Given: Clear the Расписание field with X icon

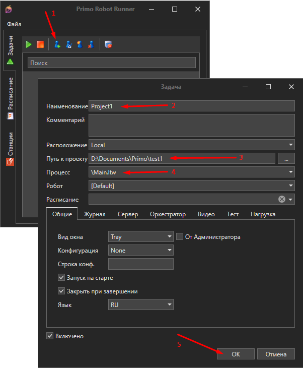Looking at the screenshot, I should click(282, 199).
